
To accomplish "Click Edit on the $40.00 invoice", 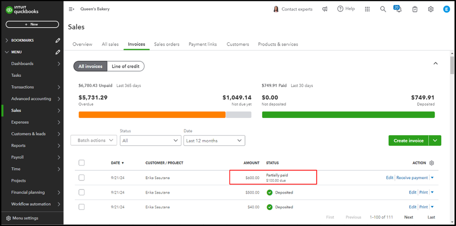I will pyautogui.click(x=413, y=207).
